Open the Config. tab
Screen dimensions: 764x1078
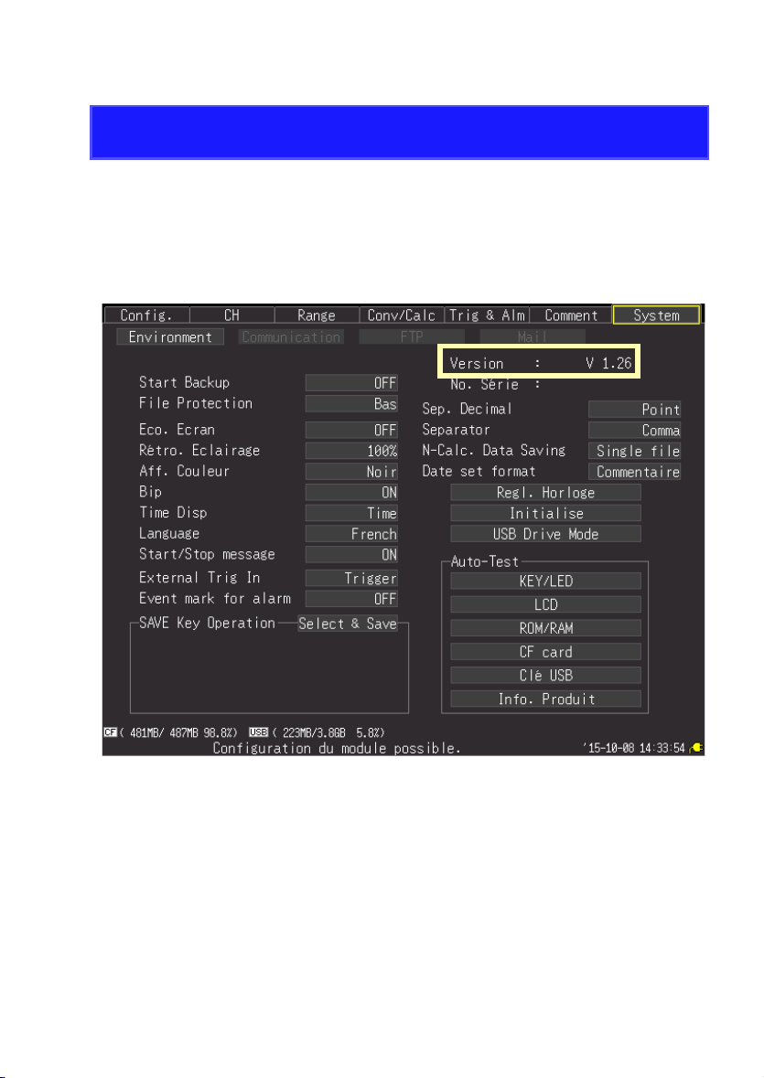click(145, 315)
